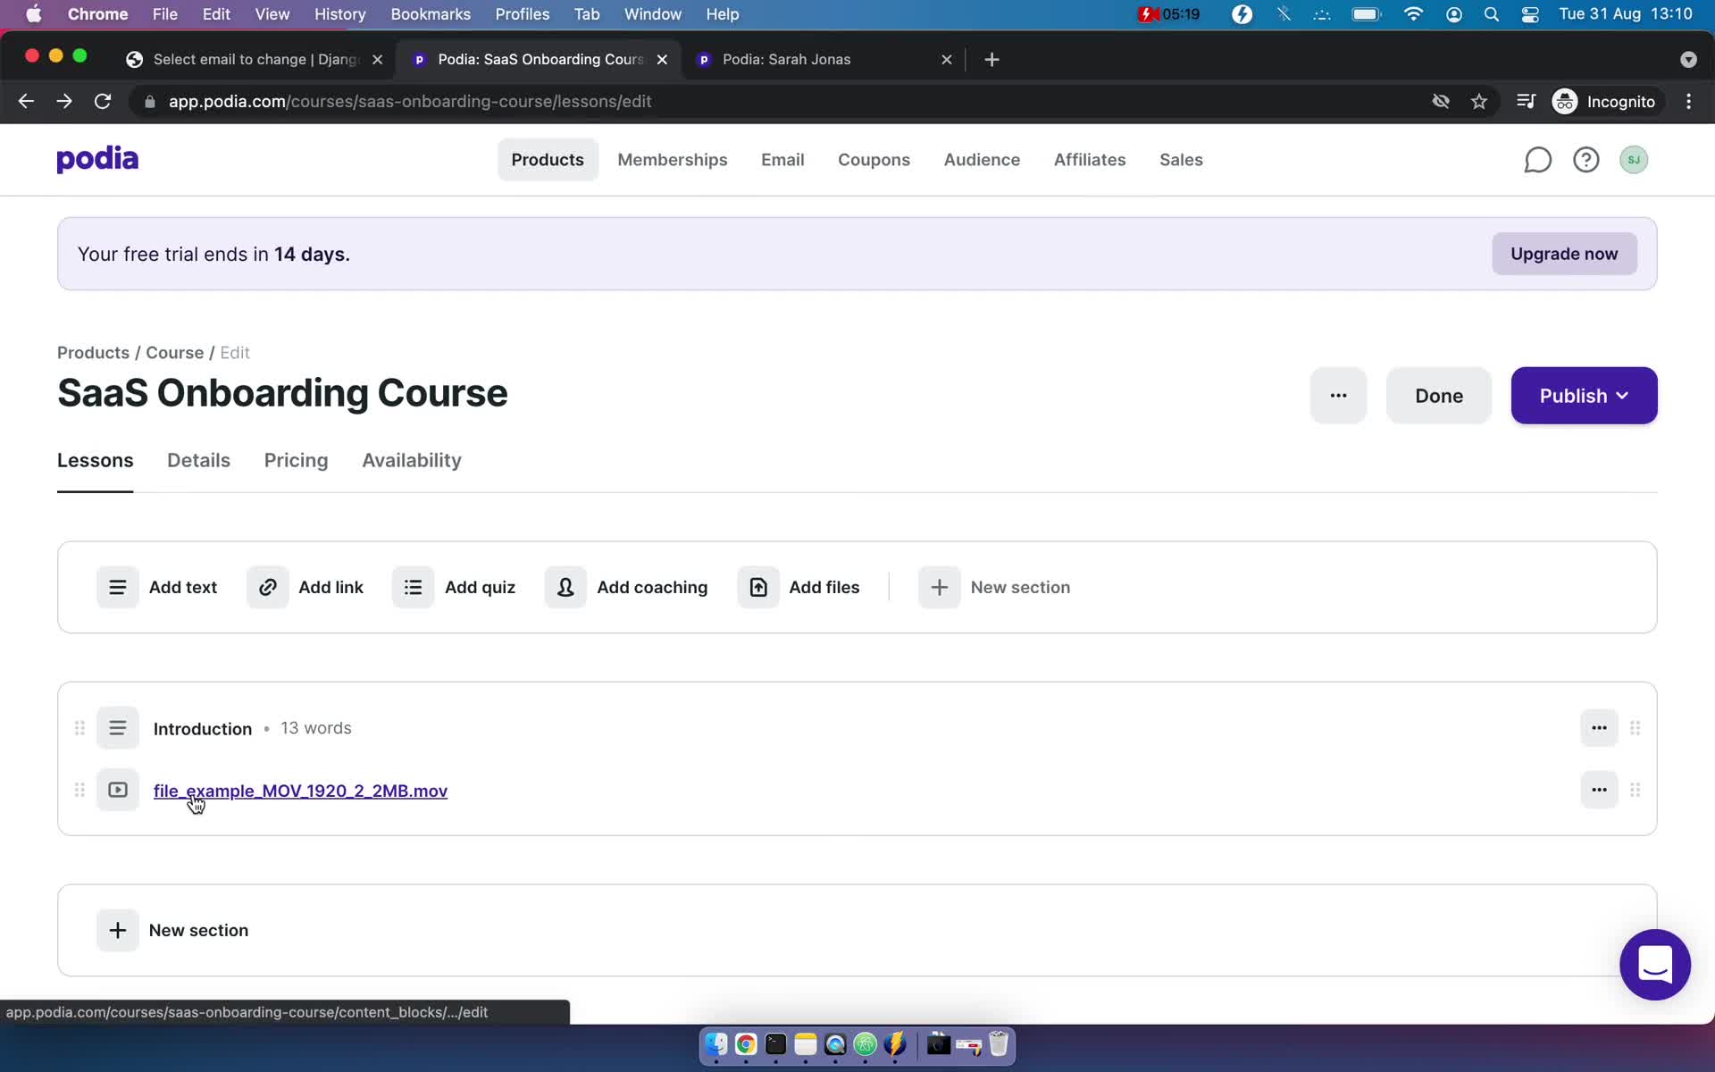Click the three-dot options on course toolbar
Screen dimensions: 1715x1072
[1338, 395]
